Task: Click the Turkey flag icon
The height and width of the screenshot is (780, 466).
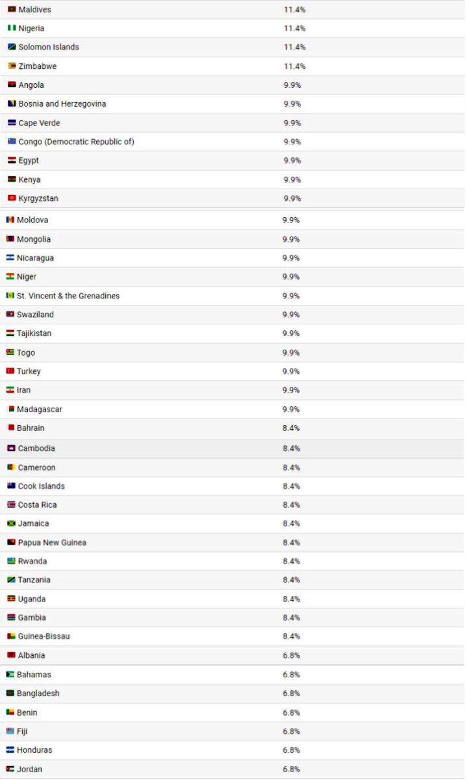Action: 10,371
